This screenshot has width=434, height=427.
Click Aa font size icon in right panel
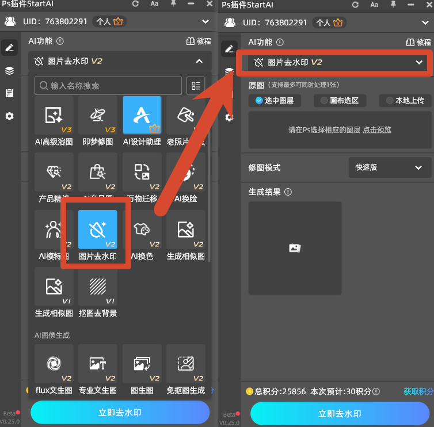pyautogui.click(x=374, y=5)
